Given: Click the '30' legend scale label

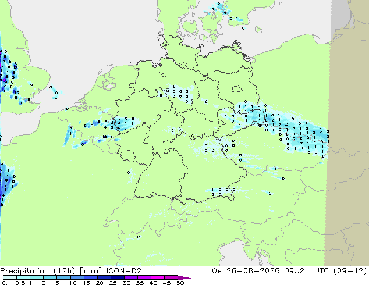Looking at the screenshot, I should point(126,283).
